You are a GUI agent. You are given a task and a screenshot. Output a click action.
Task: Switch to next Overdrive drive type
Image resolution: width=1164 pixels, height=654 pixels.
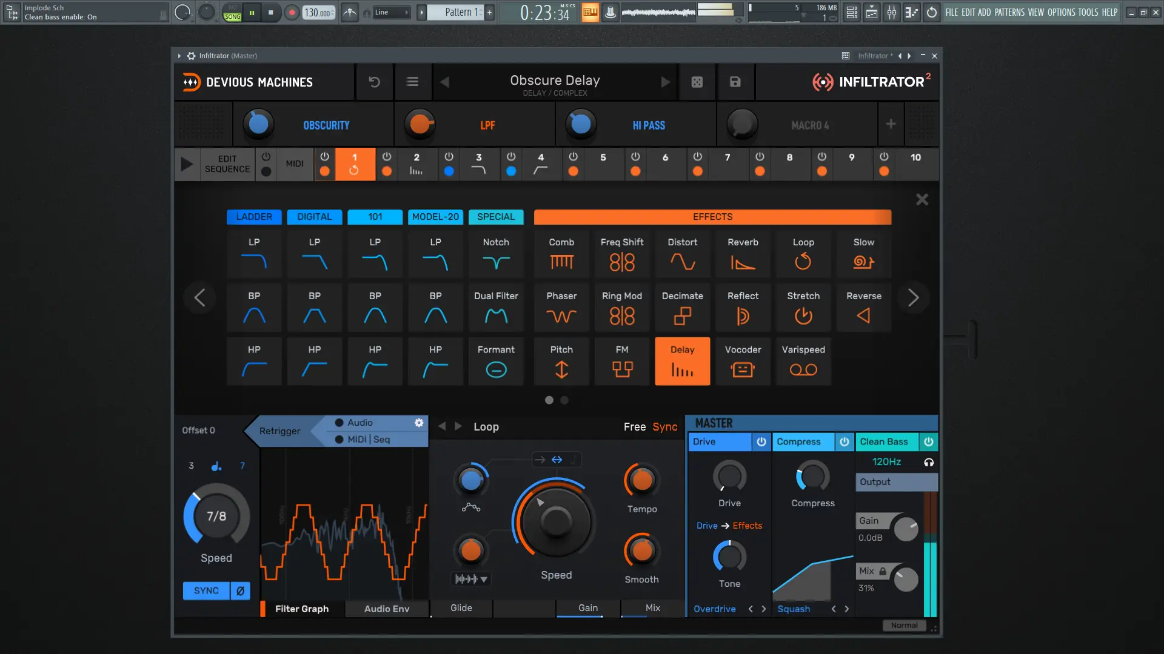tap(764, 609)
